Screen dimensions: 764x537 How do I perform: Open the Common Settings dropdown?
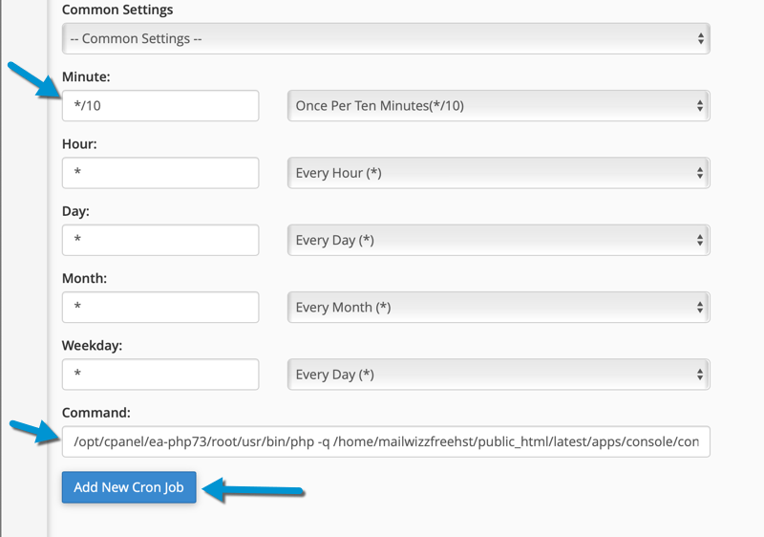click(386, 38)
